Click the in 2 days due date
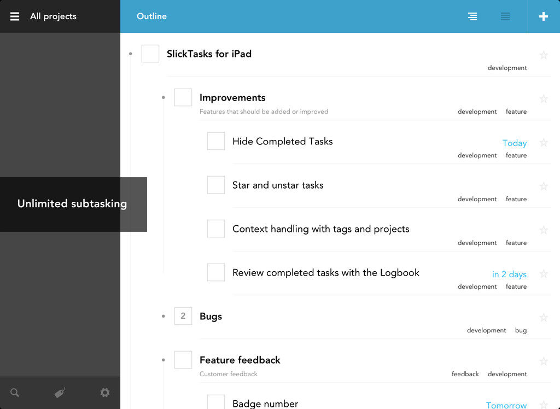Screen dimensions: 560x409 pos(509,274)
